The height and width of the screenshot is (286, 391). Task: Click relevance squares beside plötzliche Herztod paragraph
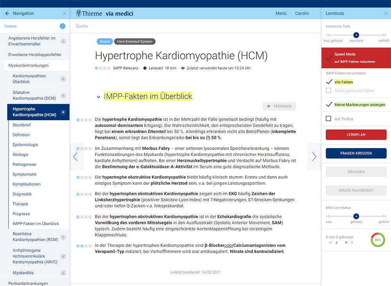84,177
